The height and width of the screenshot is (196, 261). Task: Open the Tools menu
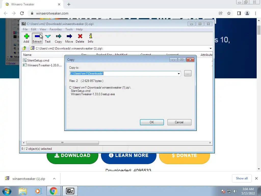pos(69,29)
